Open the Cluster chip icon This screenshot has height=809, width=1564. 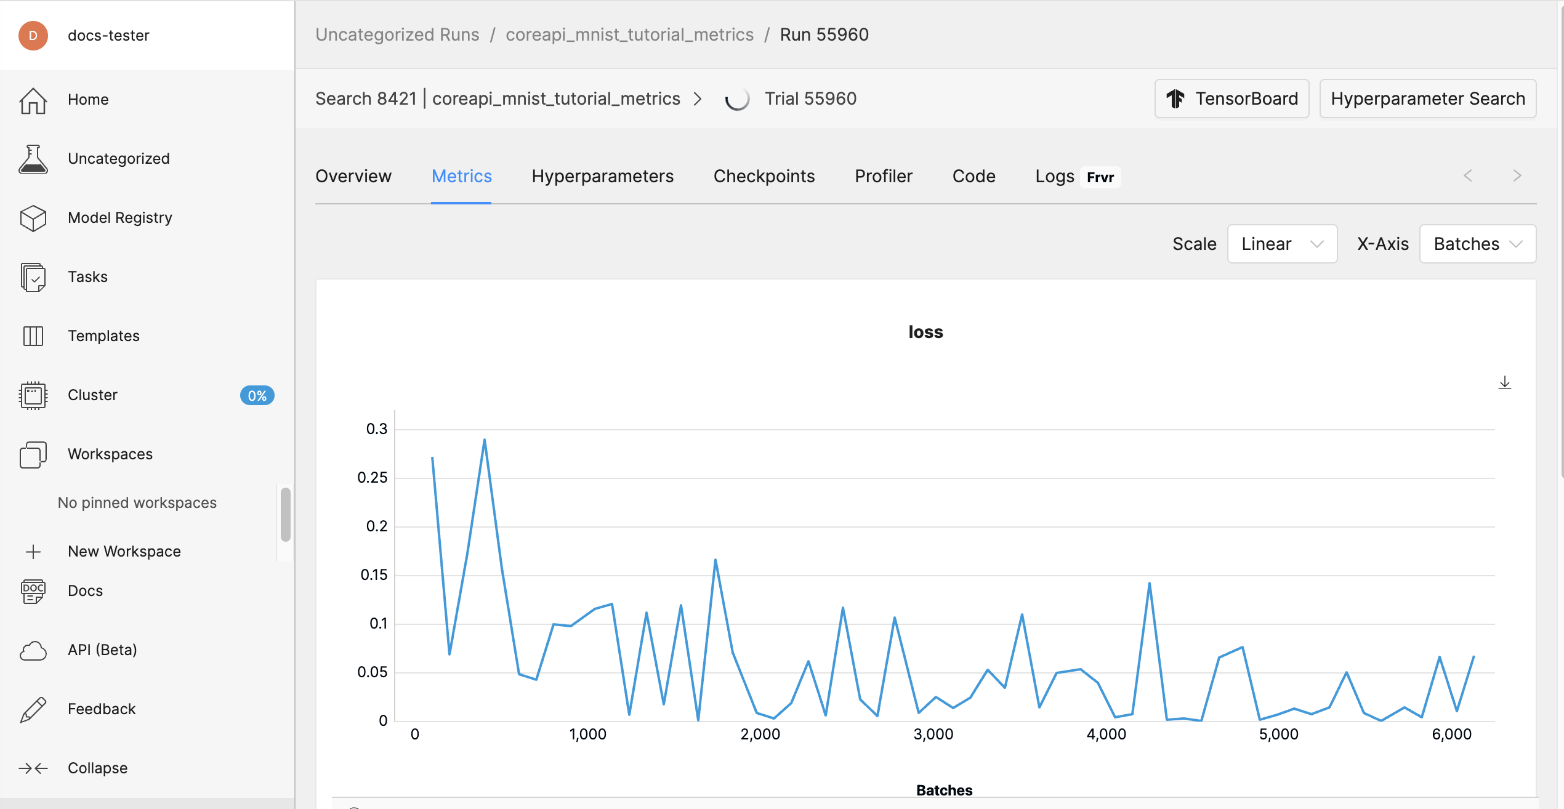point(33,395)
